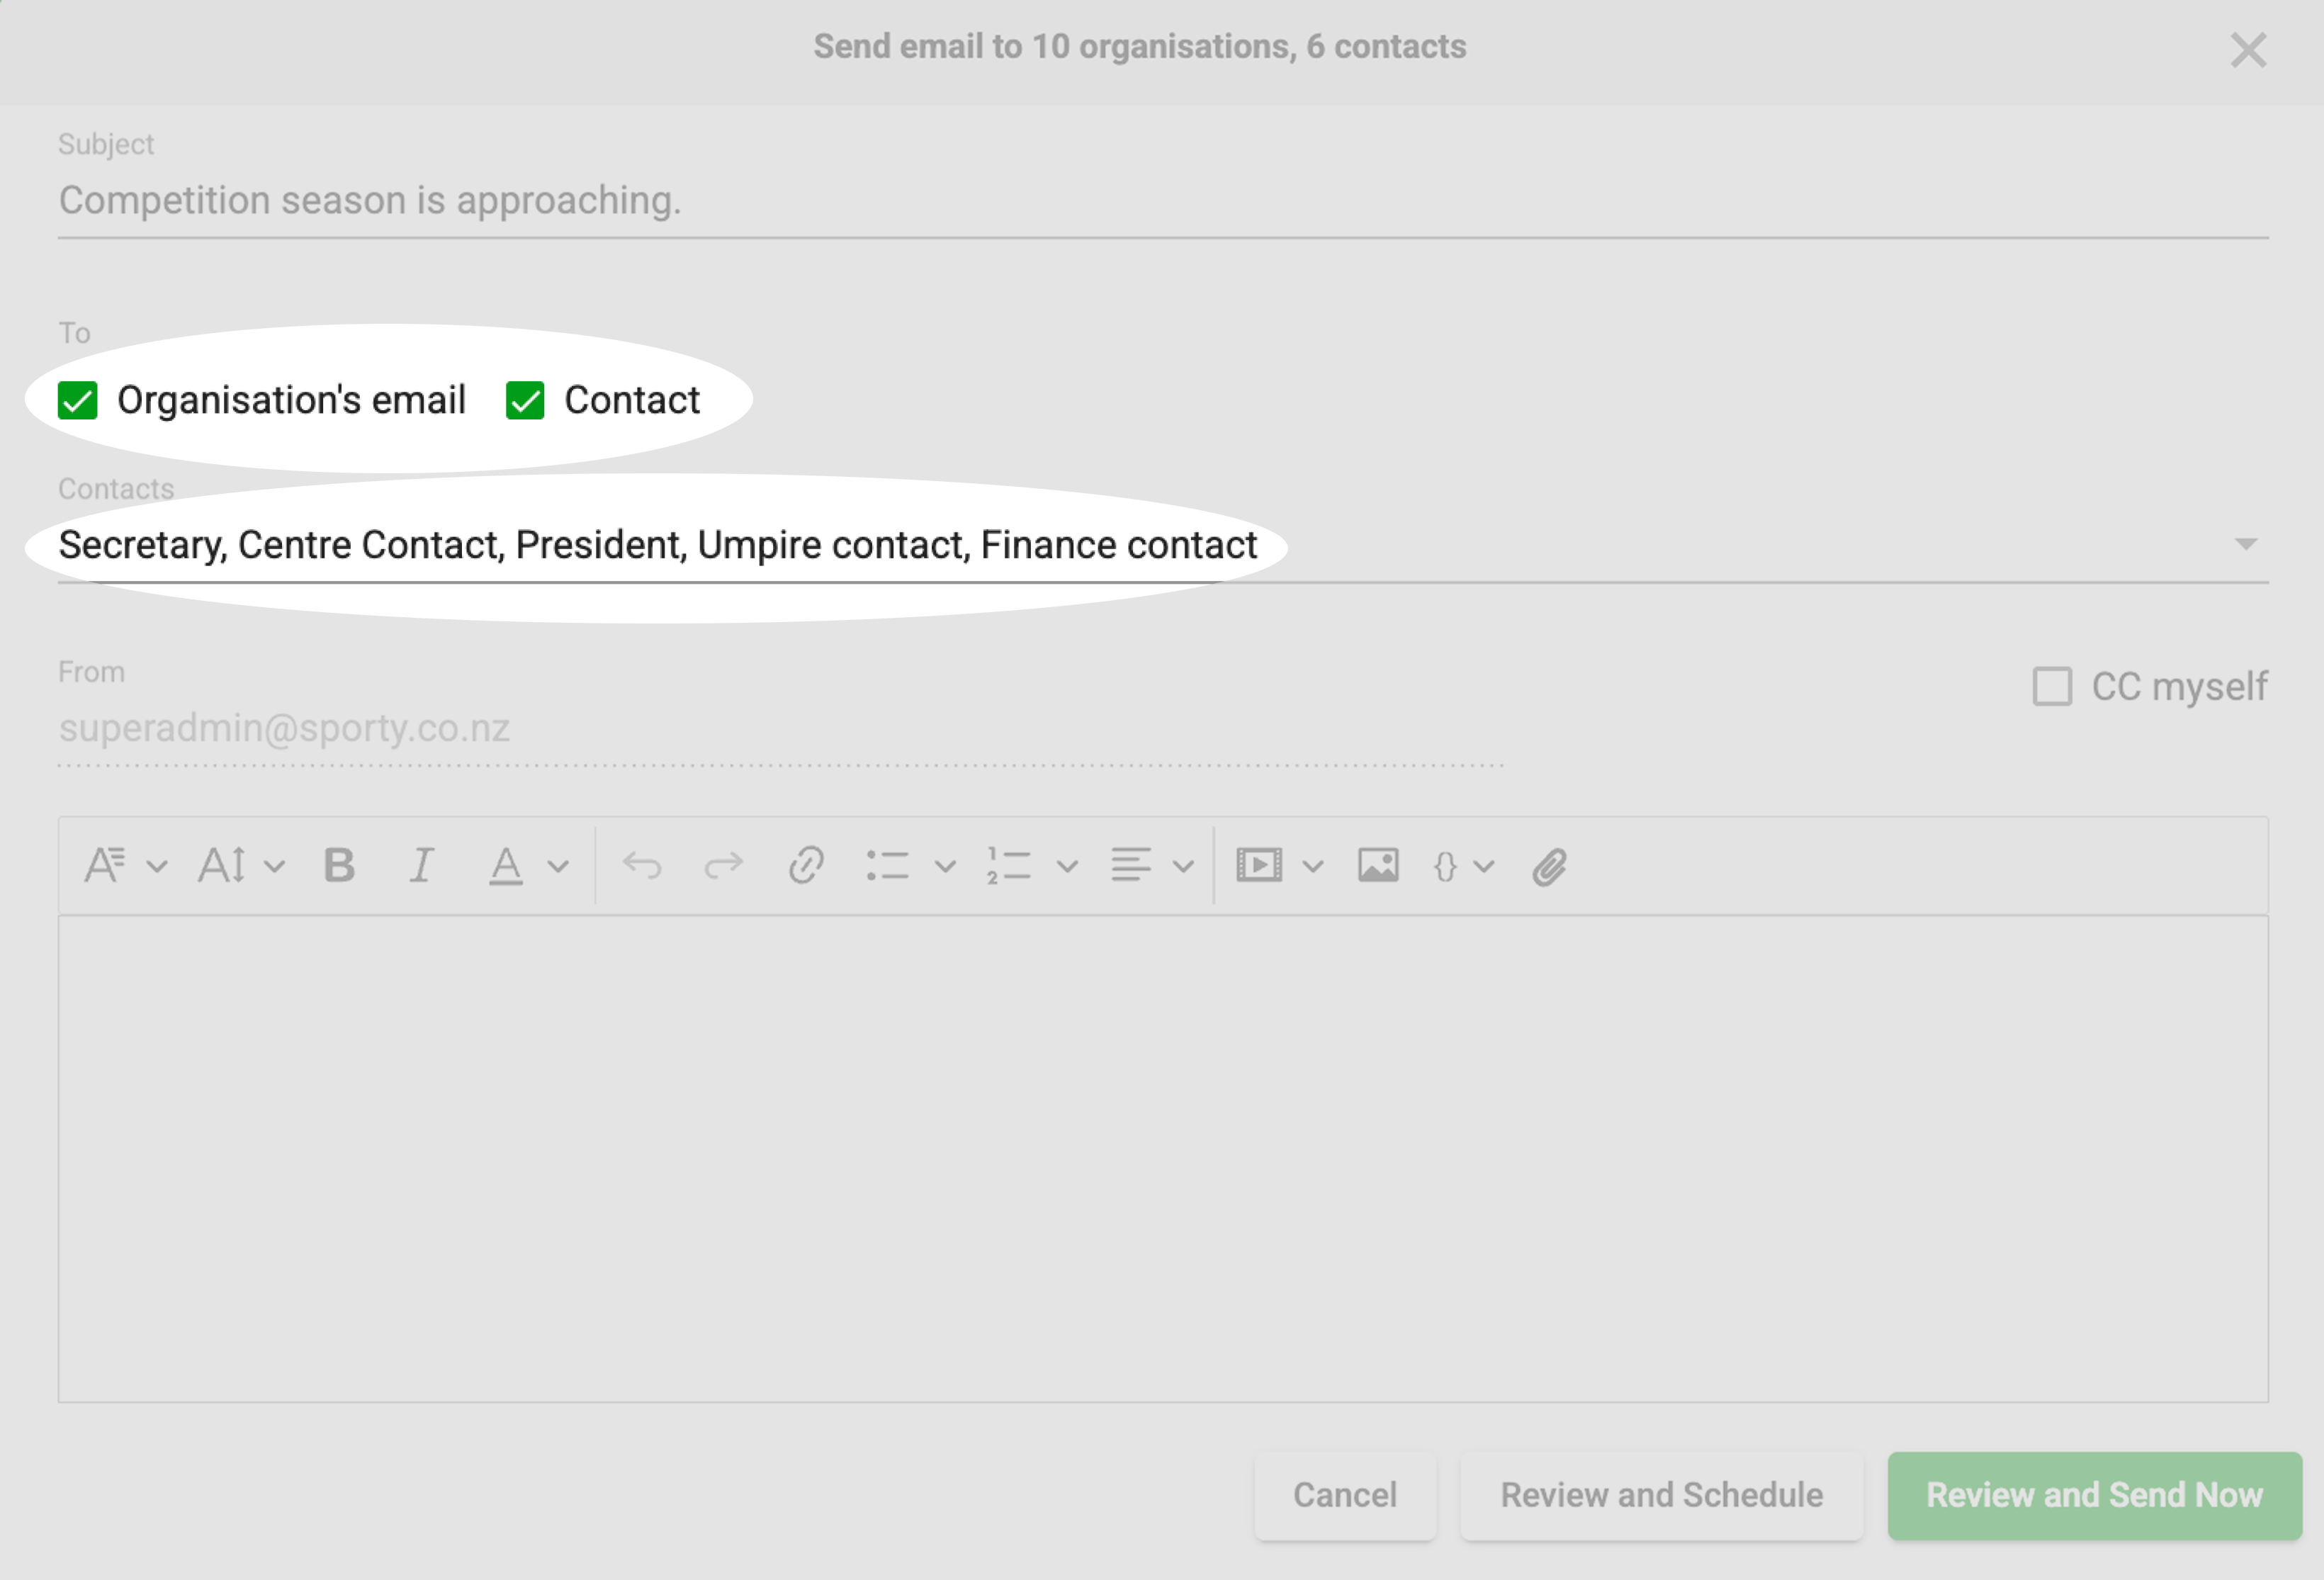Expand the Contacts dropdown arrow
This screenshot has width=2324, height=1580.
[2246, 544]
